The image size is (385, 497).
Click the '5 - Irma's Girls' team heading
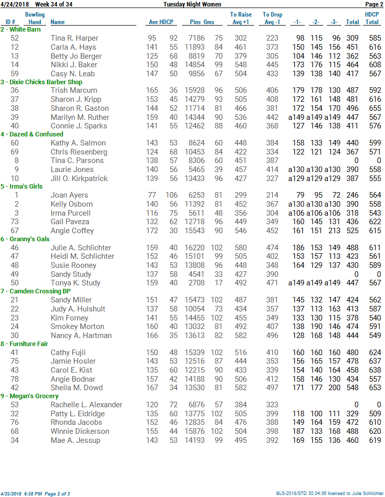click(22, 187)
